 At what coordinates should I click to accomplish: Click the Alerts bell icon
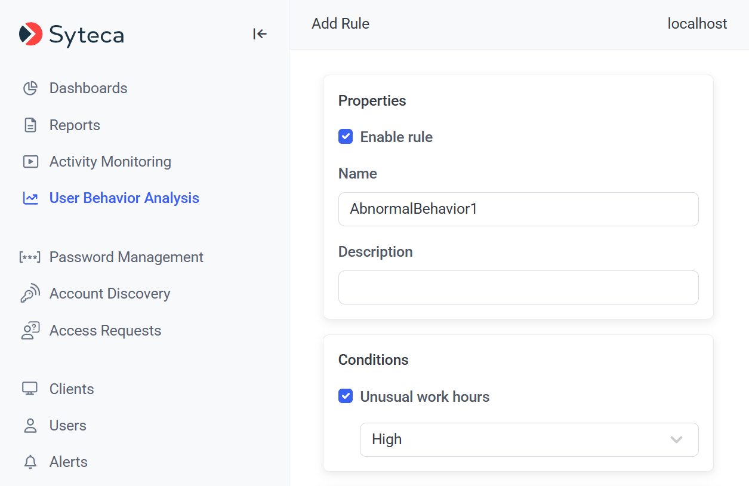30,462
